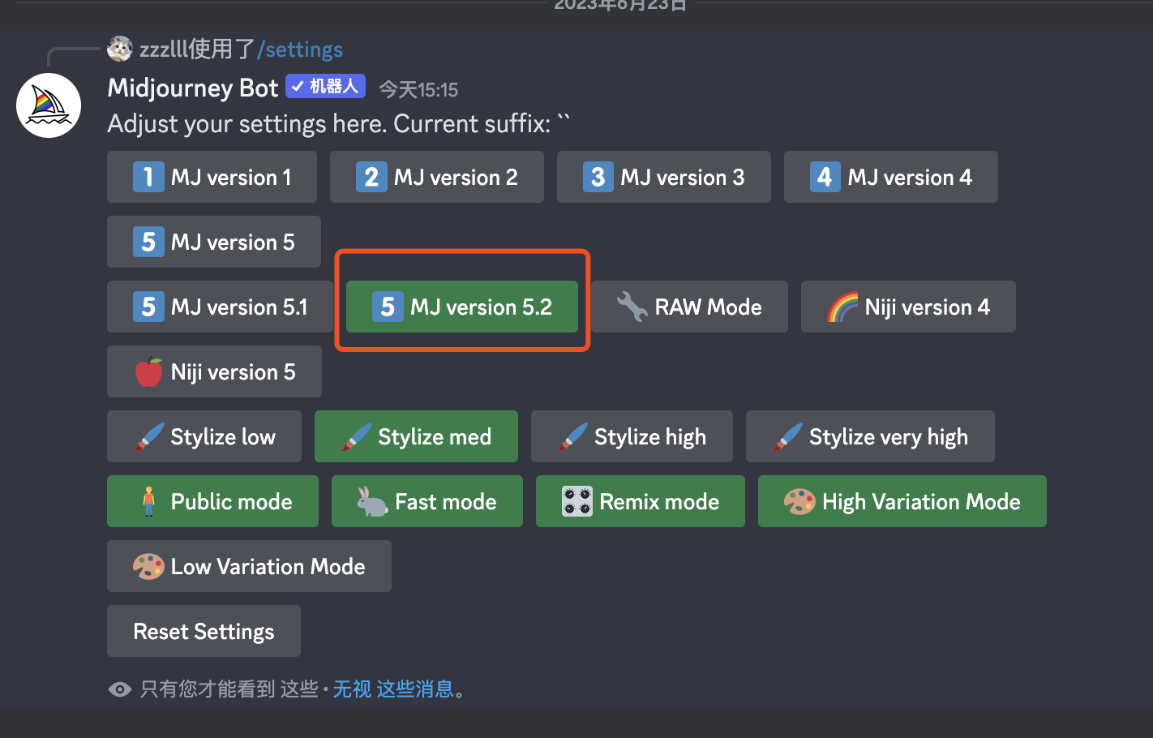
Task: Click palette icon on Low Variation Mode
Action: click(x=148, y=566)
